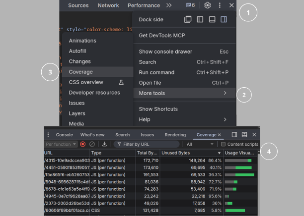The image size is (304, 216).
Task: Switch to the Rendering drawer tab
Action: 175,135
